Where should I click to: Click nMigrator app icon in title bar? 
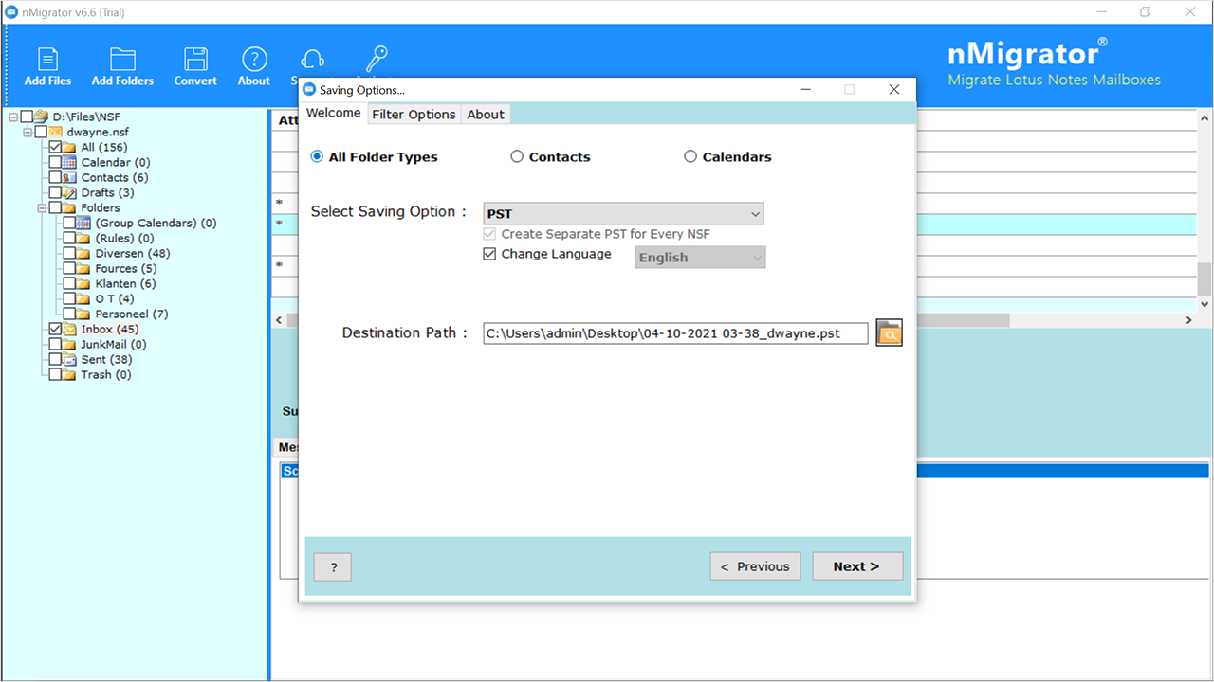click(12, 12)
